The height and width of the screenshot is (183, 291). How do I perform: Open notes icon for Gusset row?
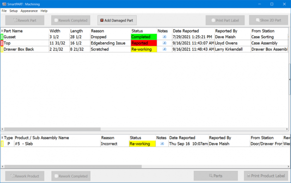click(x=164, y=37)
